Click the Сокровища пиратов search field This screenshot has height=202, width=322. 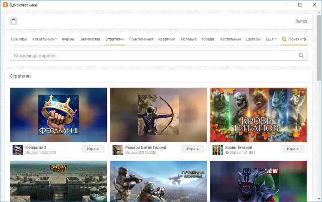coord(158,56)
